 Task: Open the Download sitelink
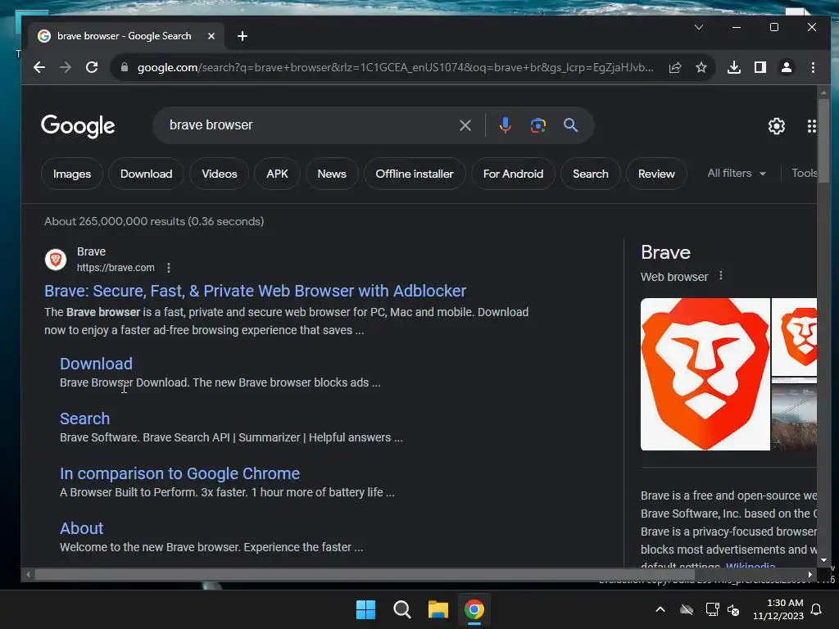click(x=97, y=364)
